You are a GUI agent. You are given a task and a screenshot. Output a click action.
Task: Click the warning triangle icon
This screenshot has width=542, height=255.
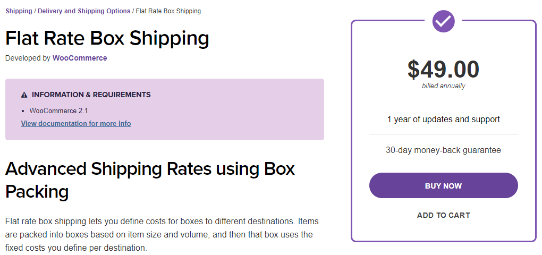(x=24, y=95)
